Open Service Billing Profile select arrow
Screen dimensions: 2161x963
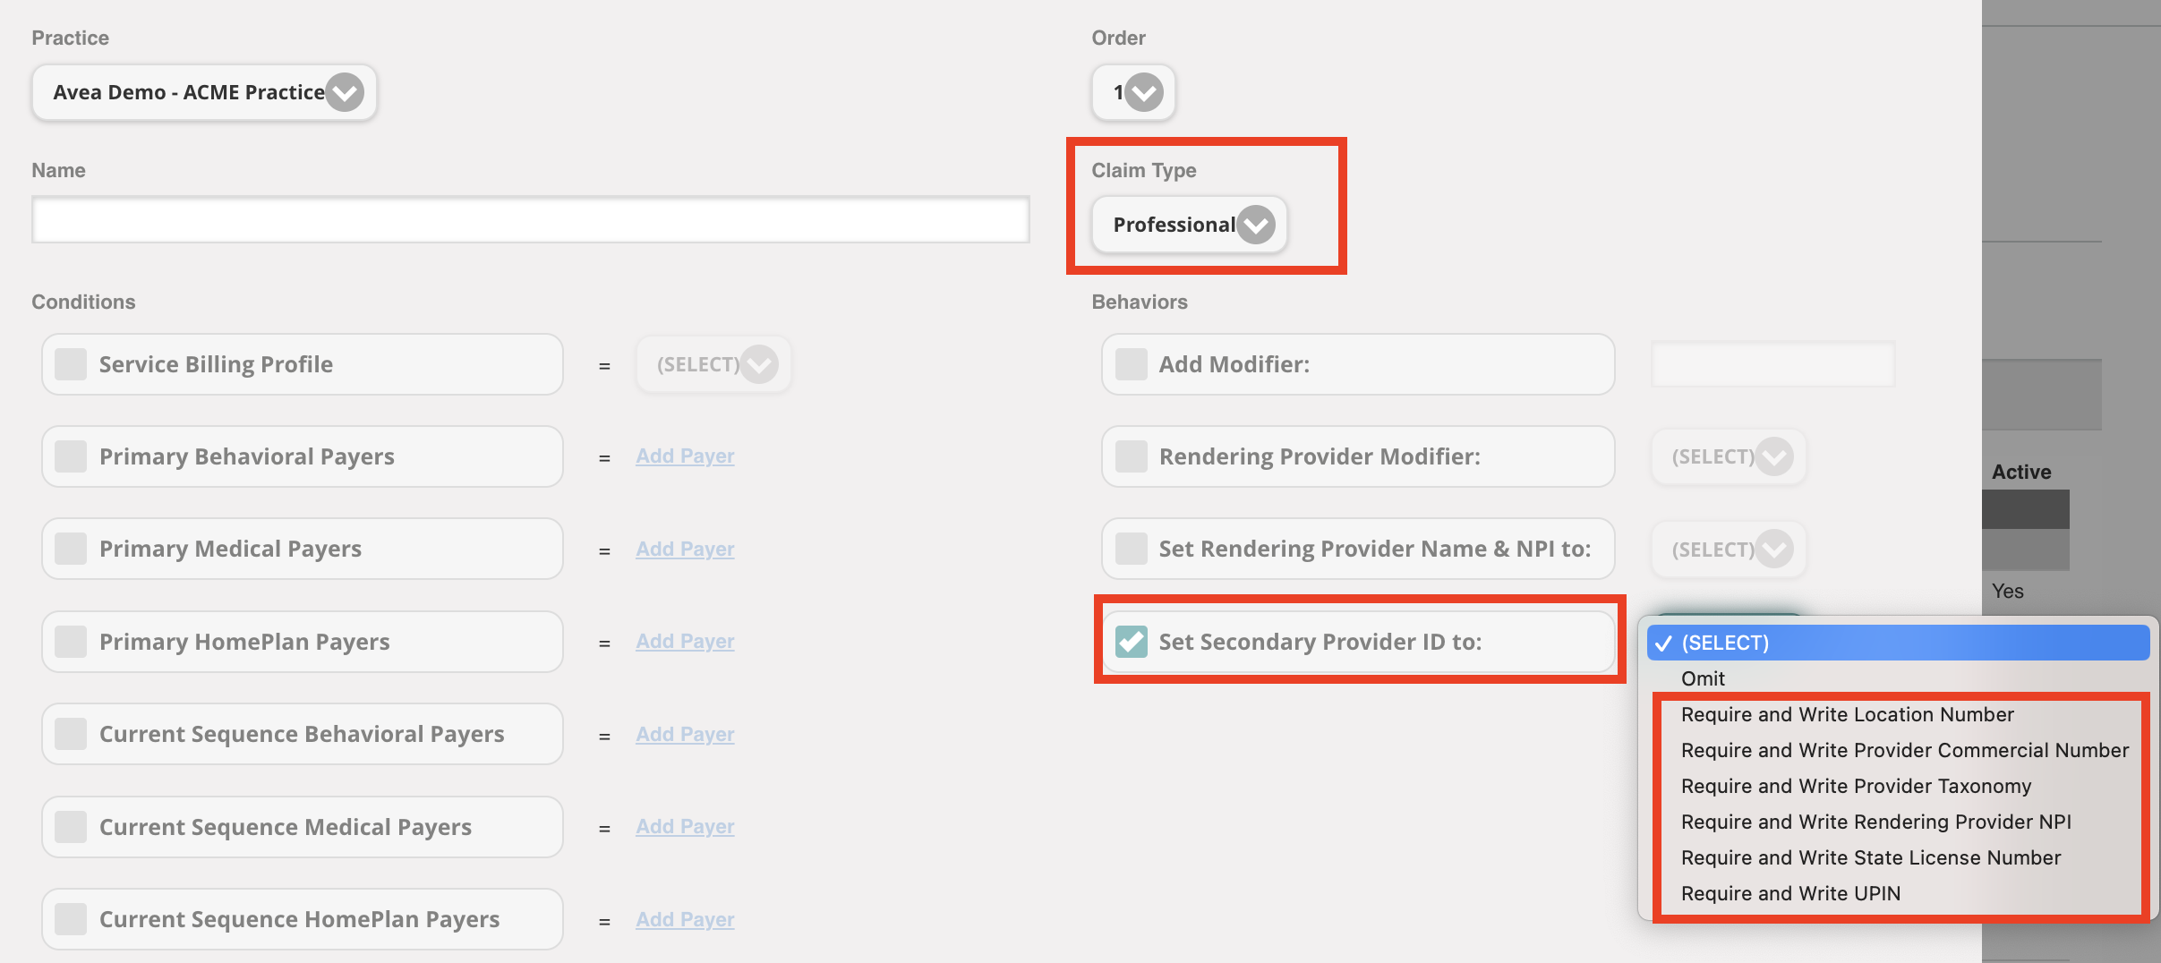759,364
